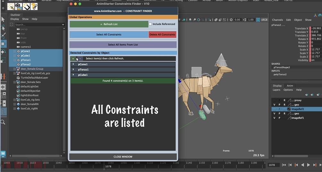Click the first move-layer-up icon in Layer editor
The image size is (322, 172).
[x=307, y=94]
